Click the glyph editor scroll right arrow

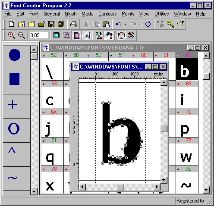point(157,187)
